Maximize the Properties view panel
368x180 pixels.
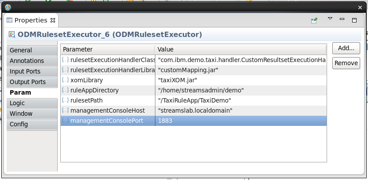click(x=354, y=20)
